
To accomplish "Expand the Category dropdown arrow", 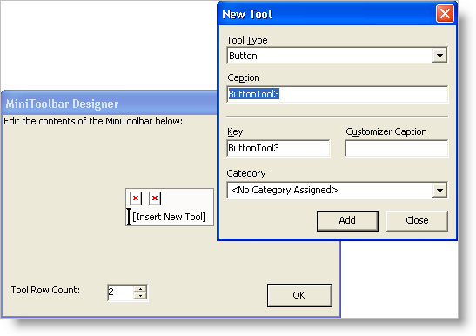I will point(439,191).
